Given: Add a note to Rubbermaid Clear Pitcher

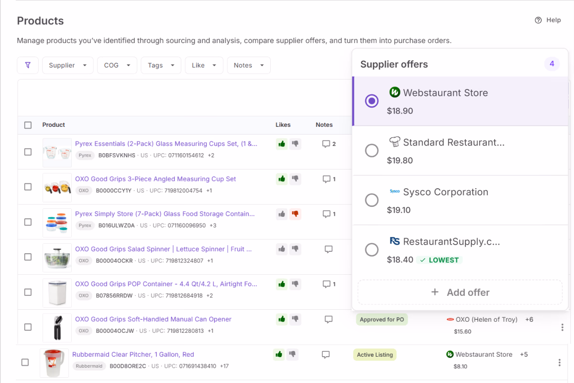Looking at the screenshot, I should 325,355.
